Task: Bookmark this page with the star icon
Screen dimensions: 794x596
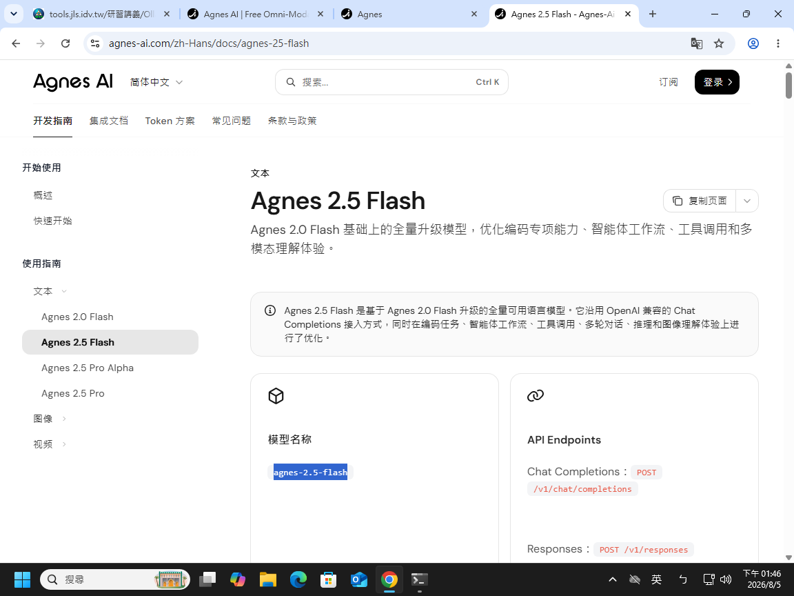Action: [x=719, y=43]
